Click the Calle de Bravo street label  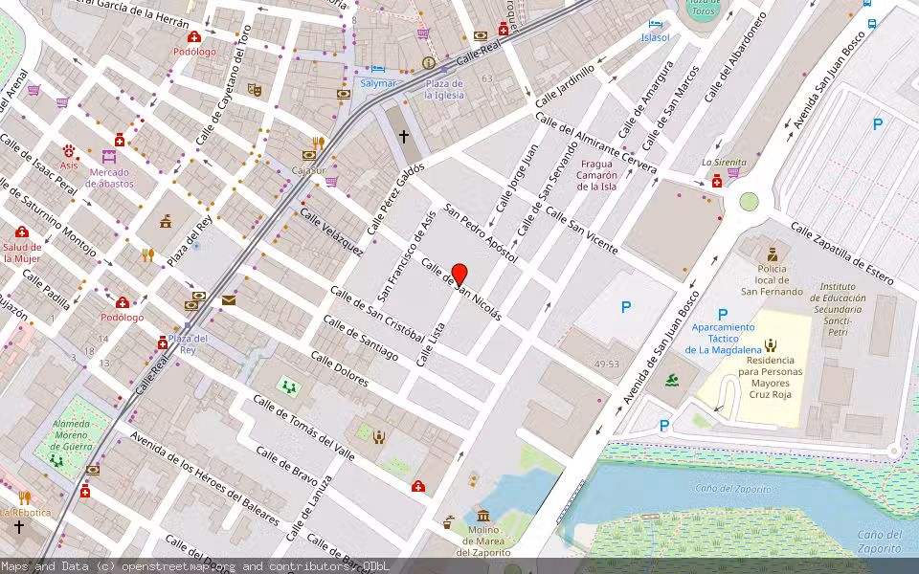click(x=286, y=466)
